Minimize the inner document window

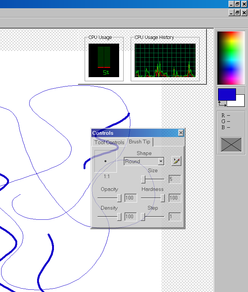click(231, 13)
